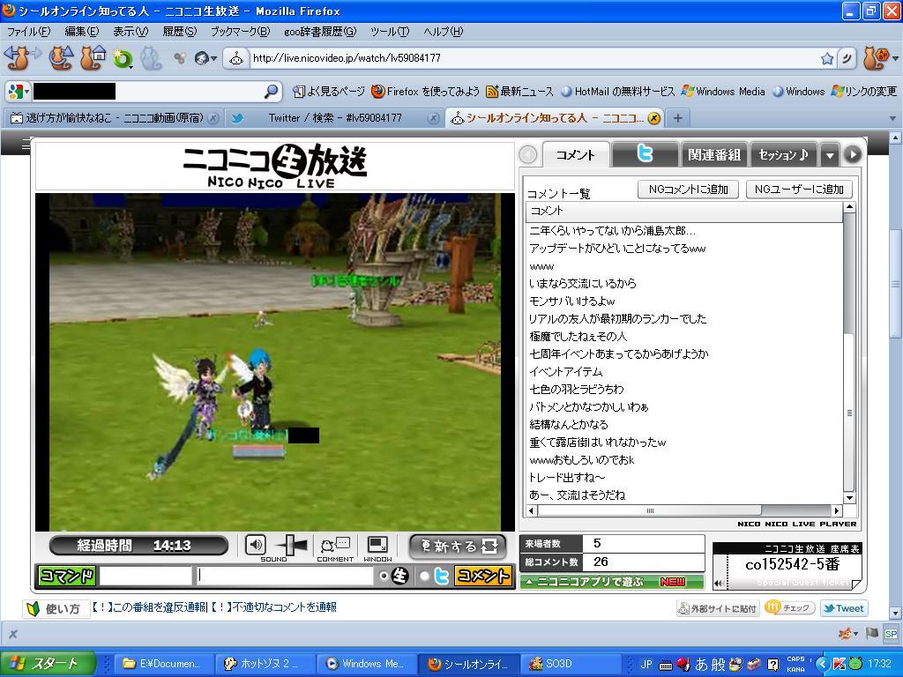The height and width of the screenshot is (677, 903).
Task: Expand the player tab list dropdown arrow
Action: [829, 155]
